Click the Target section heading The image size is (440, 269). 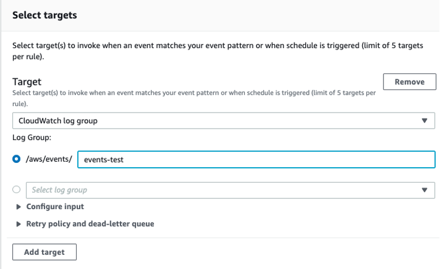(x=27, y=82)
